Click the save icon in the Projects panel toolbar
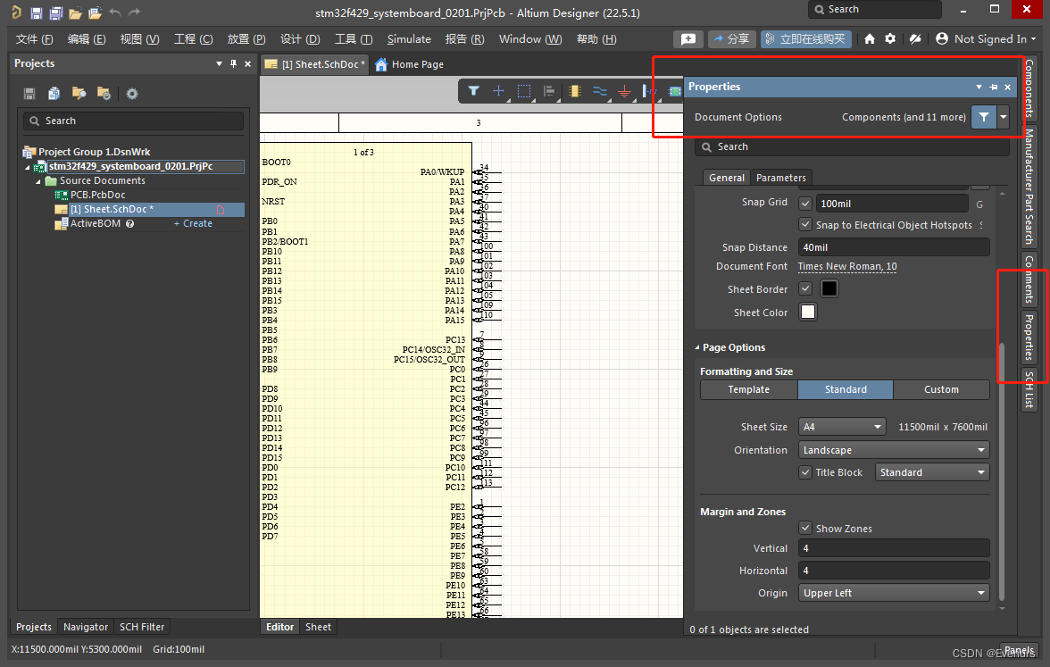 29,94
